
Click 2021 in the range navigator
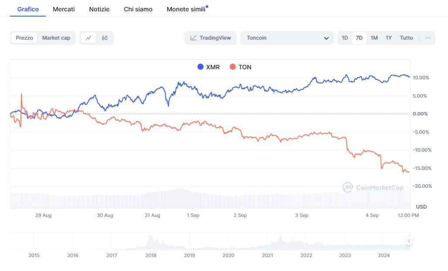click(x=268, y=255)
